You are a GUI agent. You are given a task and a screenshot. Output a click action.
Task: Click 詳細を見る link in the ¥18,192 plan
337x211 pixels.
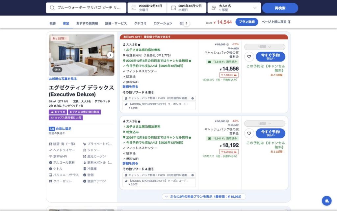click(130, 164)
